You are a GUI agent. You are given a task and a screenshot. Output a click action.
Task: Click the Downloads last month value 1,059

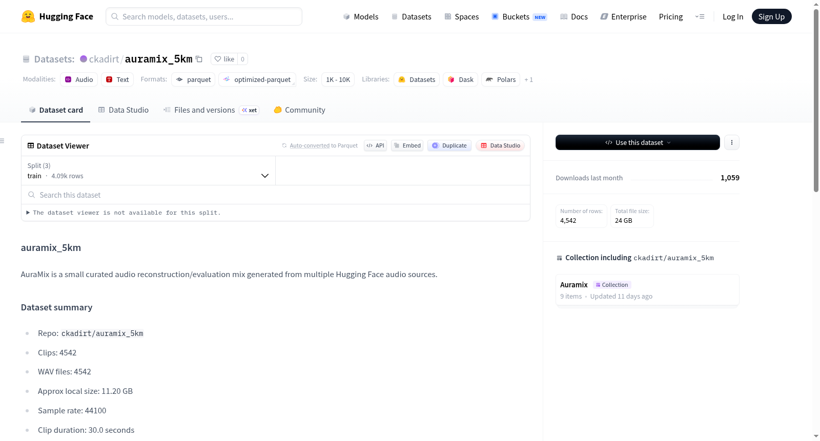730,178
